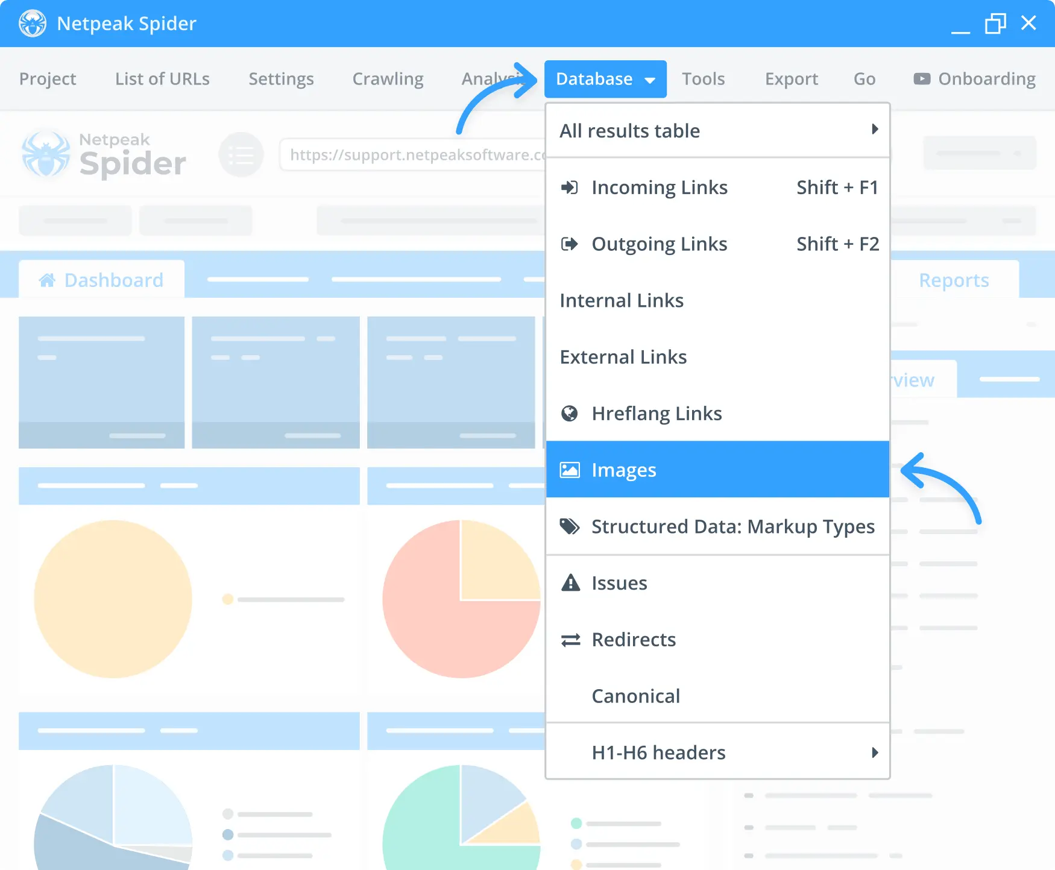Click the Issues warning triangle icon

[570, 582]
